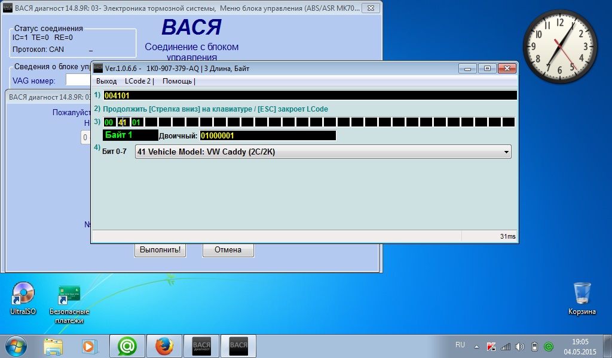Open the Mail.ru Agent taskbar icon
This screenshot has height=358, width=612.
[127, 346]
